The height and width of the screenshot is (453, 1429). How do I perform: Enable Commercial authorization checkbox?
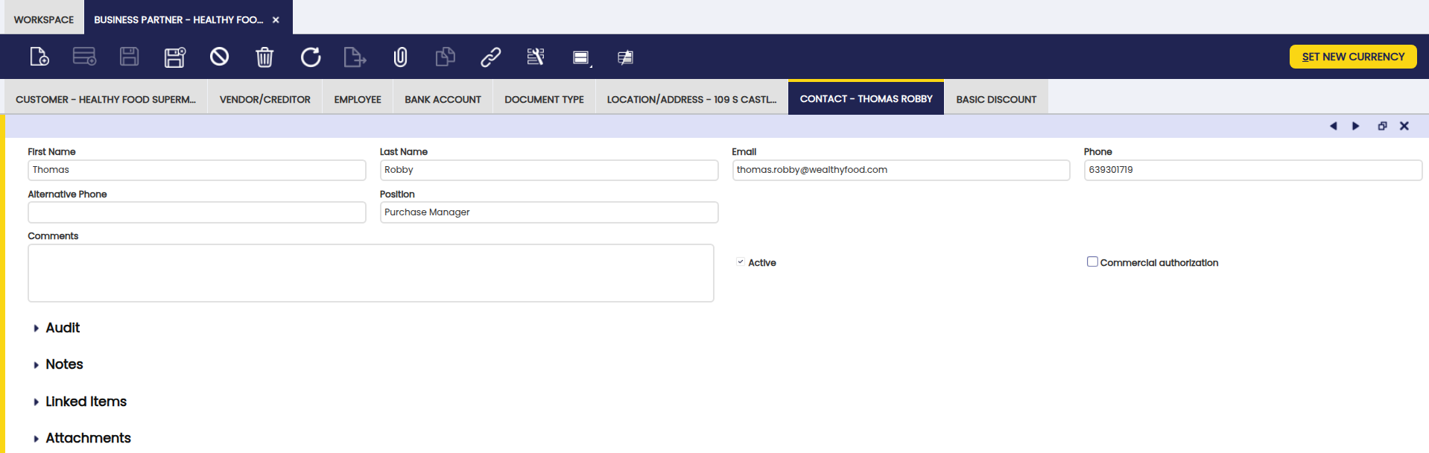(1092, 262)
